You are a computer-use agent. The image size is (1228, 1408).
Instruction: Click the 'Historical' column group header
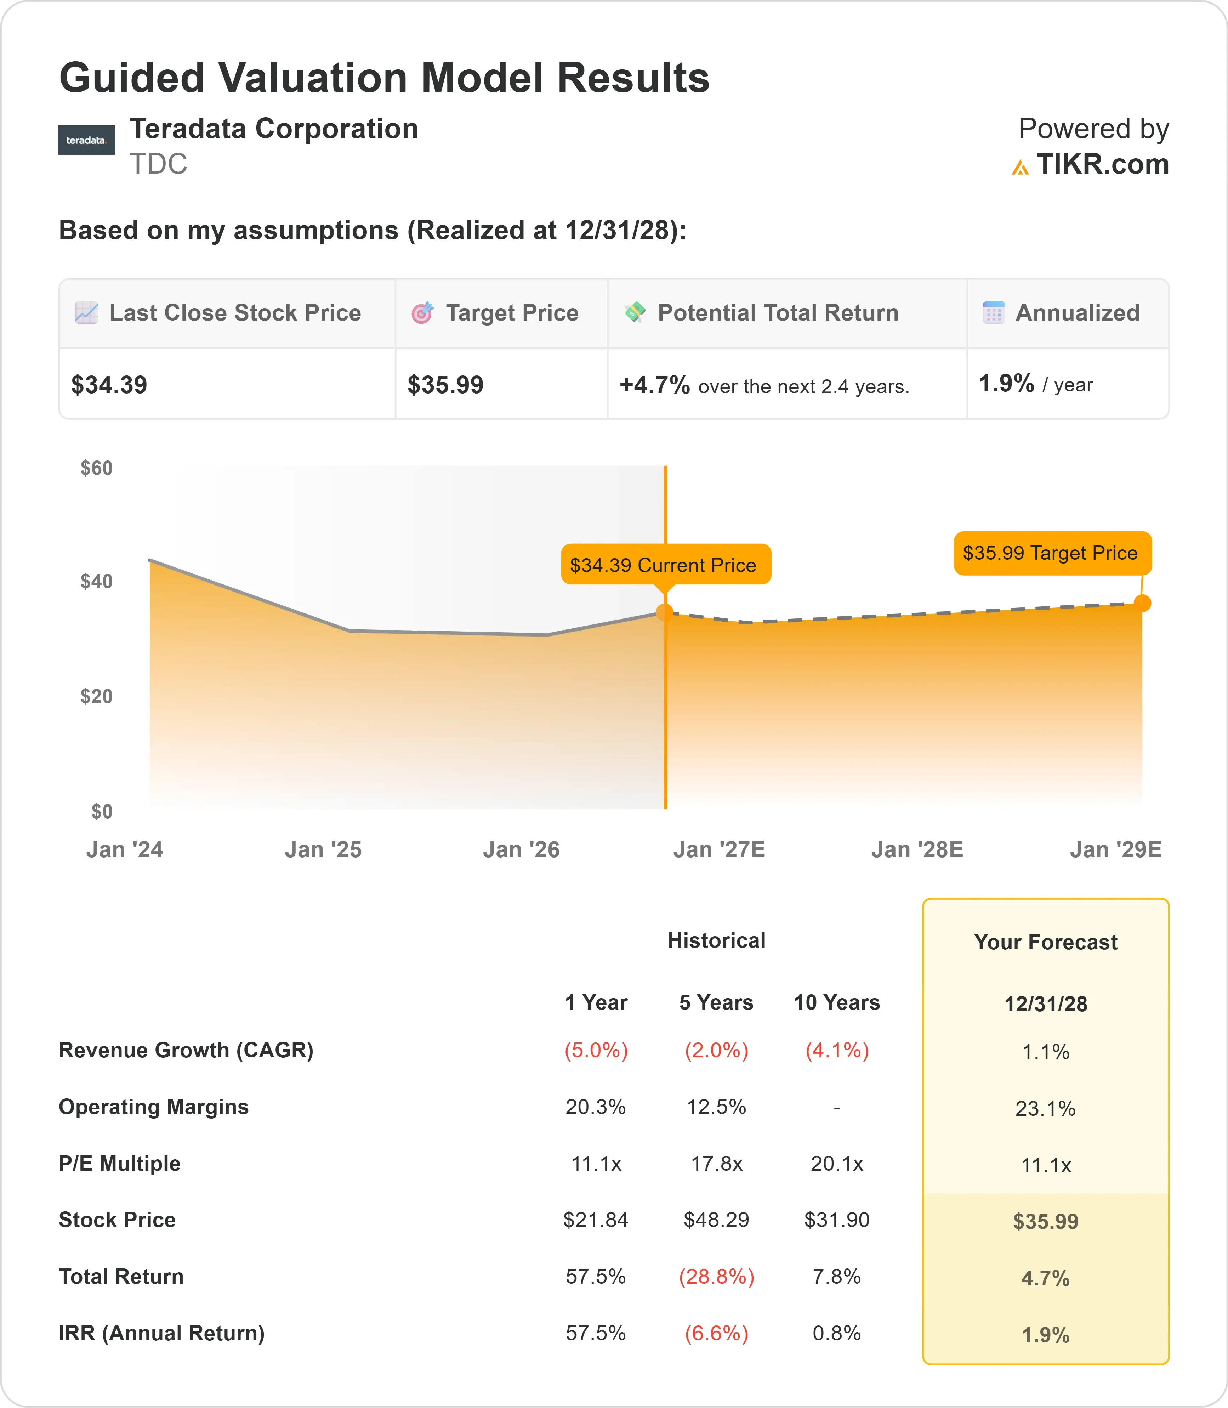pyautogui.click(x=717, y=940)
